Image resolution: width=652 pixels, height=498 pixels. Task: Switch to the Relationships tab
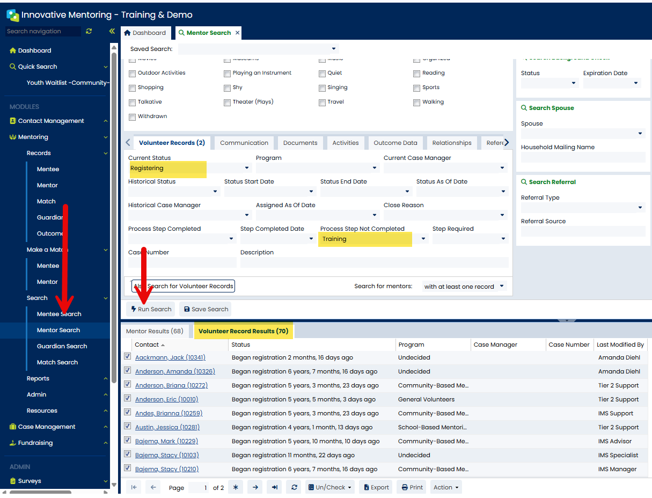(452, 143)
